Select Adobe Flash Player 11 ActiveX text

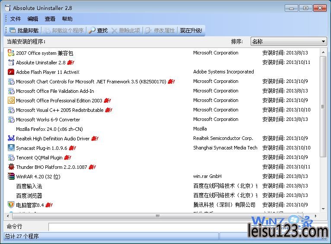tap(48, 72)
